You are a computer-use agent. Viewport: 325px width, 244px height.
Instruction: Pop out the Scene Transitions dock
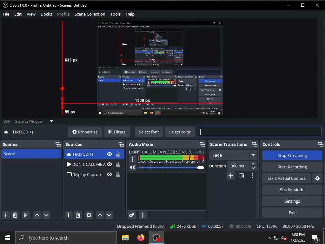[x=255, y=144]
